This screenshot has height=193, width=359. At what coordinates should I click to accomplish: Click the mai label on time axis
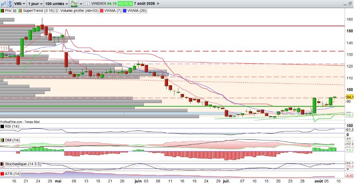58,181
